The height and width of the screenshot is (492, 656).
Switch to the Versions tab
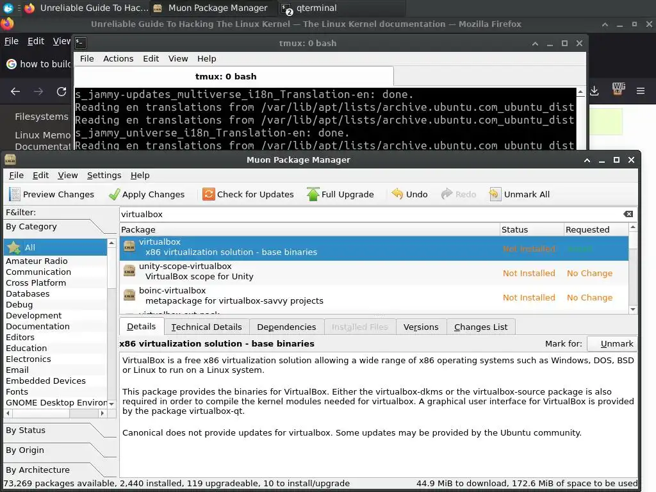[x=421, y=327]
